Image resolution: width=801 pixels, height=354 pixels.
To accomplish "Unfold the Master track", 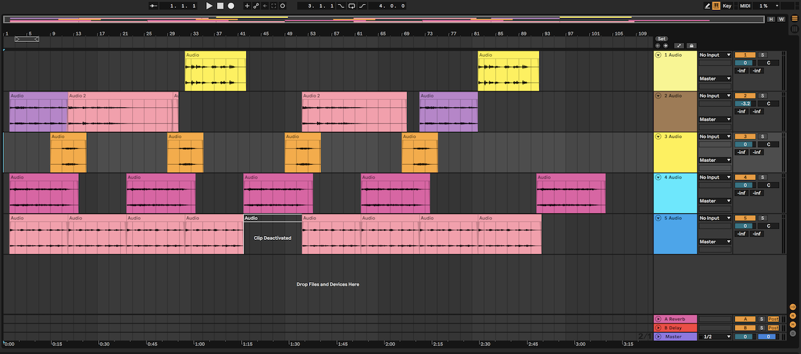I will [x=659, y=337].
